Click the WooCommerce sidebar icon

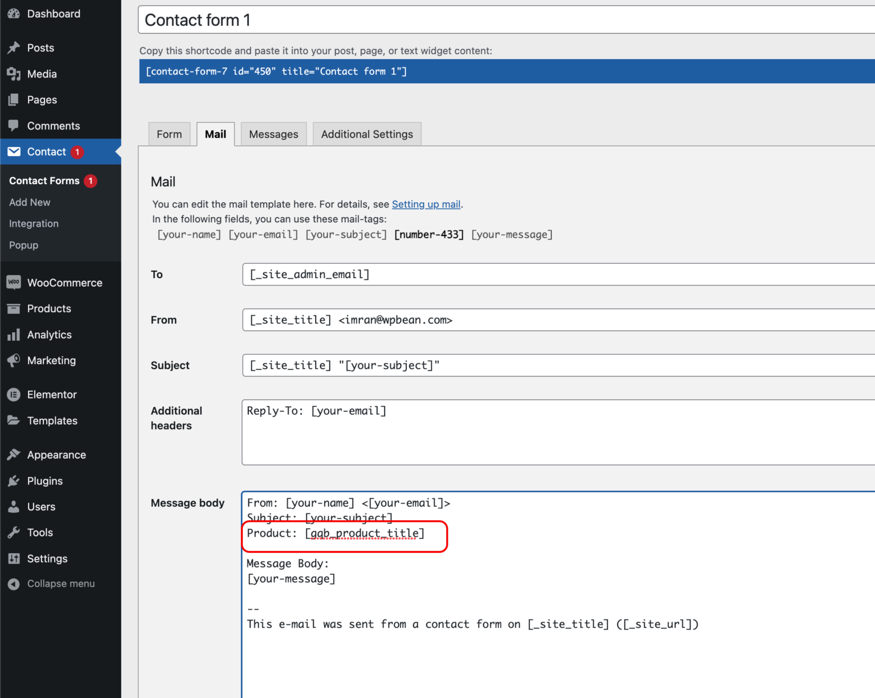click(14, 282)
